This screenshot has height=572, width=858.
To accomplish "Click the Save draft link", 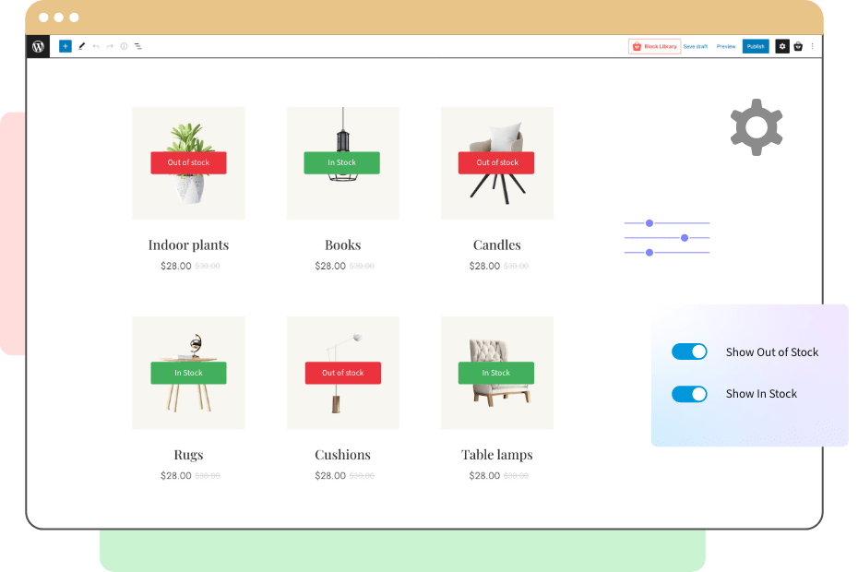I will tap(696, 46).
